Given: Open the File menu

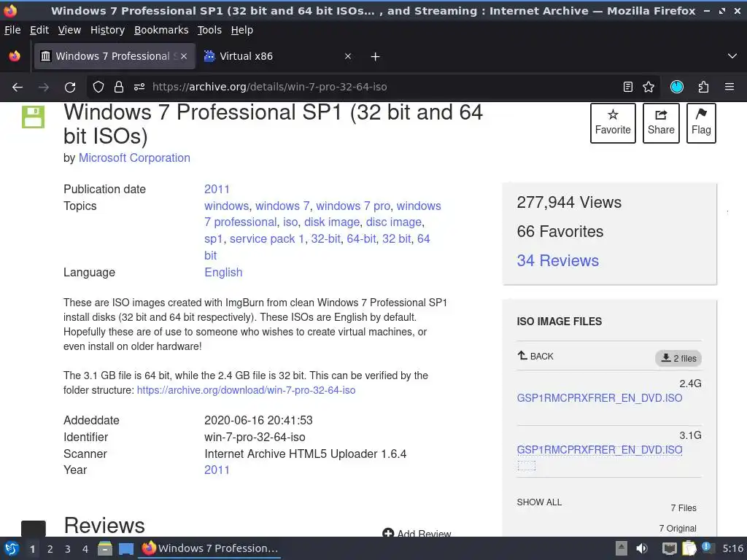Looking at the screenshot, I should coord(12,30).
